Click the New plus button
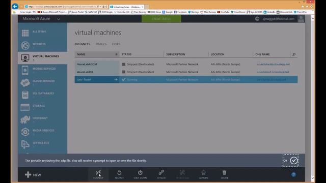The height and width of the screenshot is (183, 326). pos(33,175)
